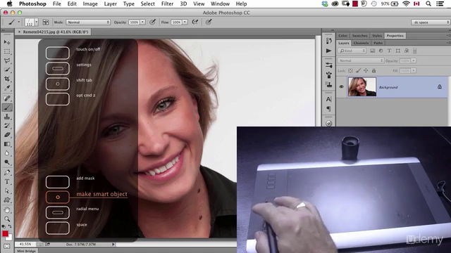This screenshot has height=253, width=451.
Task: Open the Mini Bridge panel tab
Action: (26, 251)
